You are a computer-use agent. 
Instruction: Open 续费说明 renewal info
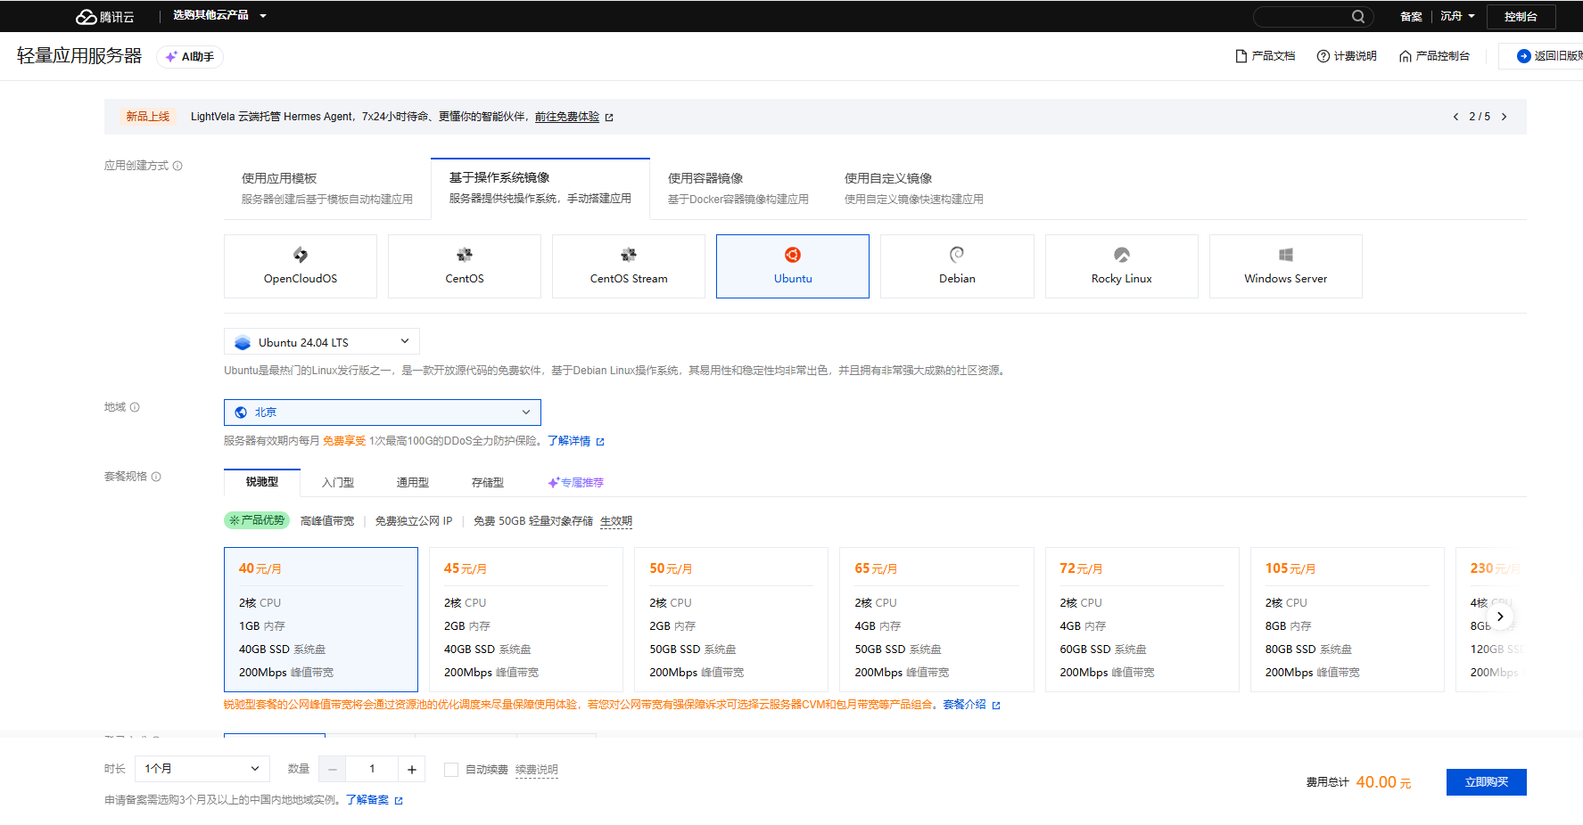[537, 770]
